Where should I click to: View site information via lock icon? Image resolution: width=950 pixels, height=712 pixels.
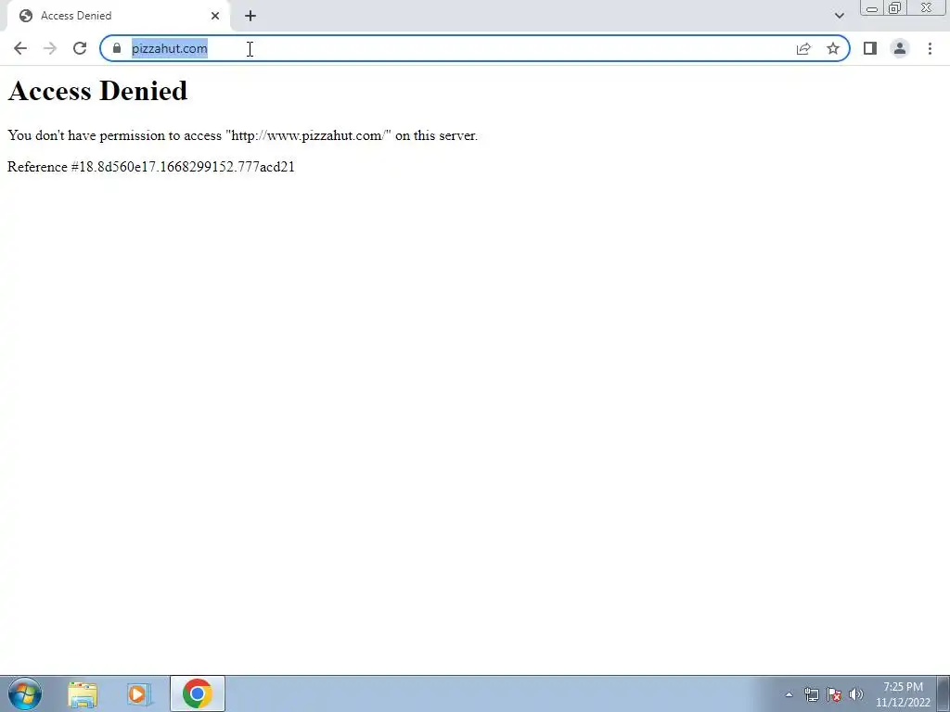[x=117, y=48]
